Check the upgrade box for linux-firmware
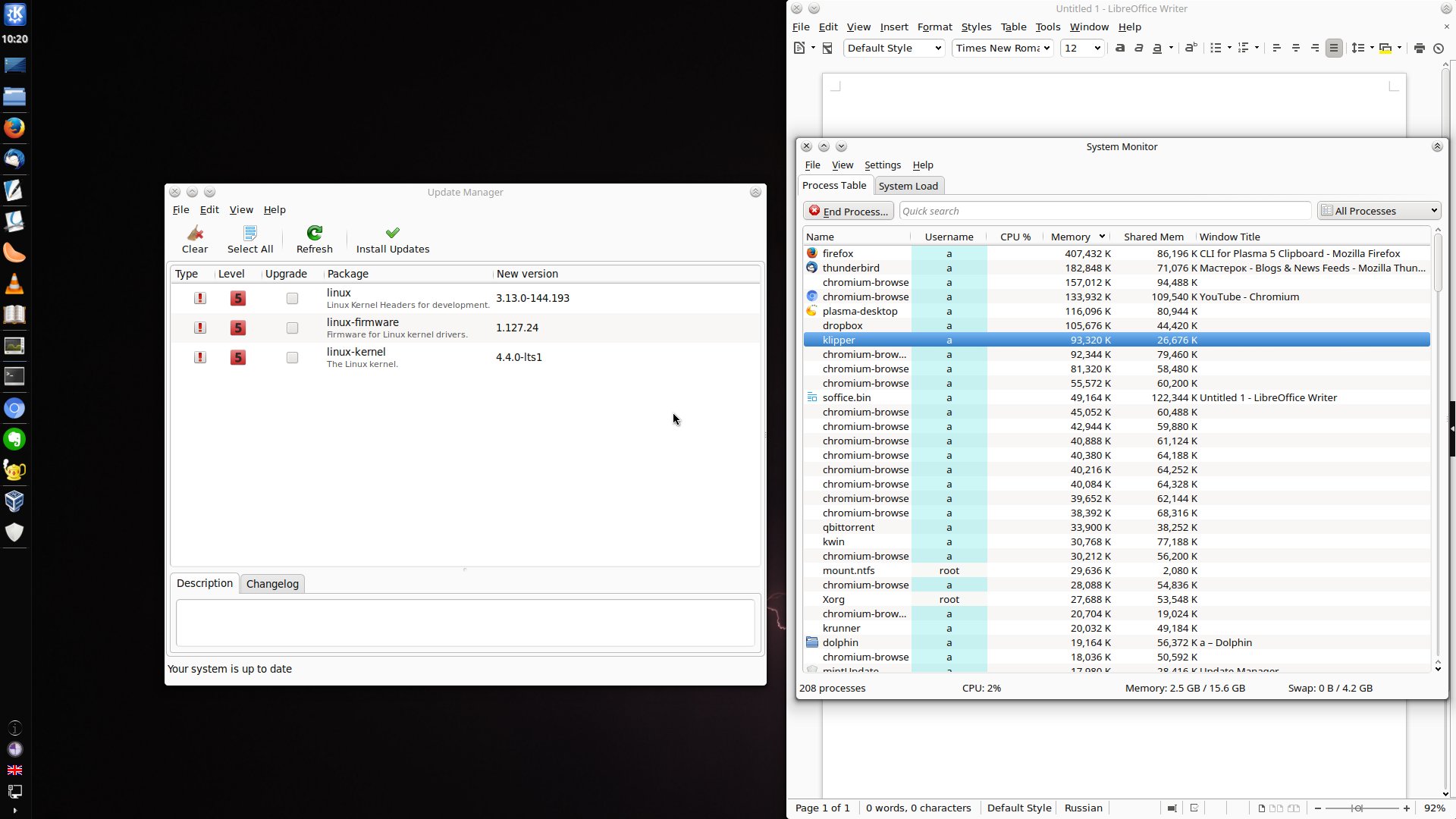This screenshot has width=1456, height=819. tap(292, 328)
